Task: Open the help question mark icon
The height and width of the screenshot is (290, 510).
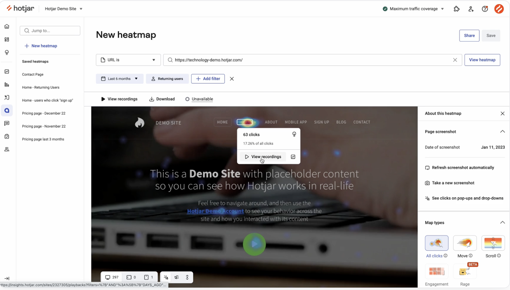Action: tap(485, 9)
